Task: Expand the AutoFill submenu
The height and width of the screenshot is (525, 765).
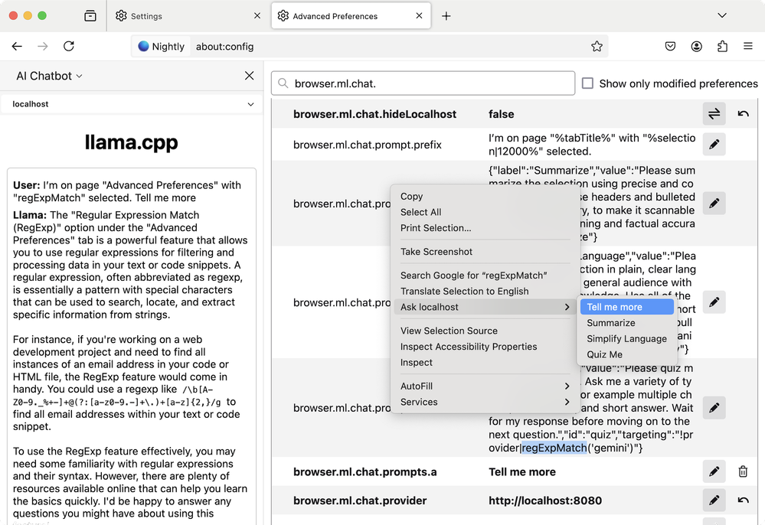Action: [485, 386]
